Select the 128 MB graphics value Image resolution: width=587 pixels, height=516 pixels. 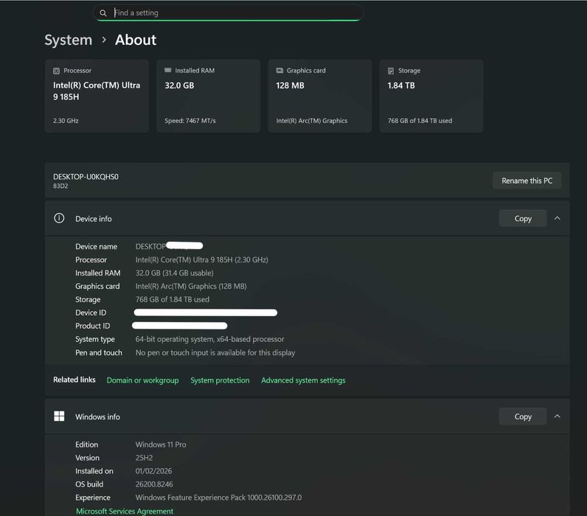click(290, 86)
